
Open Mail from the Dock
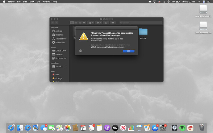[x=36, y=128]
